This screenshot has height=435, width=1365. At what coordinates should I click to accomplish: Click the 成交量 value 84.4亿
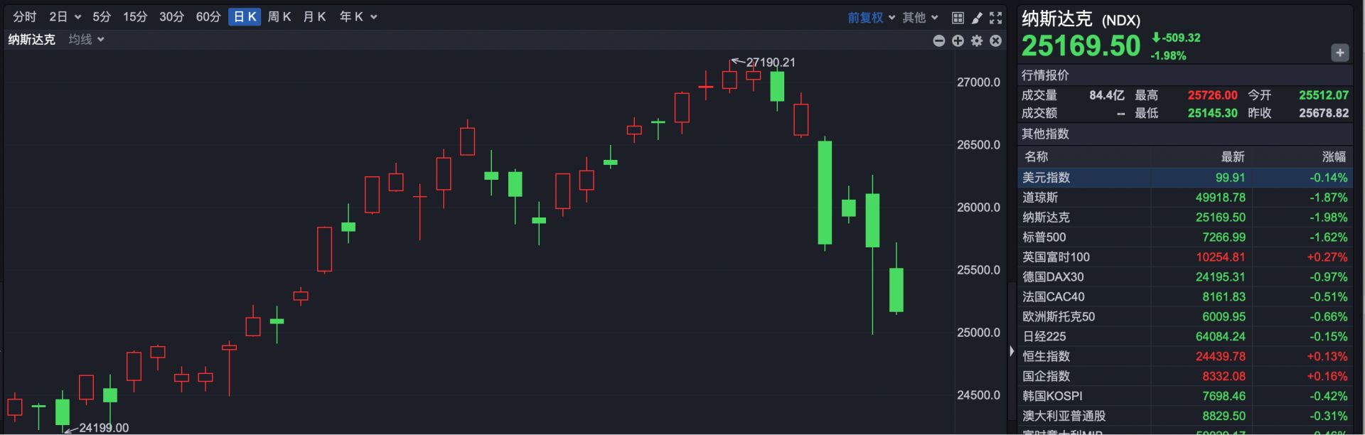pyautogui.click(x=1107, y=95)
